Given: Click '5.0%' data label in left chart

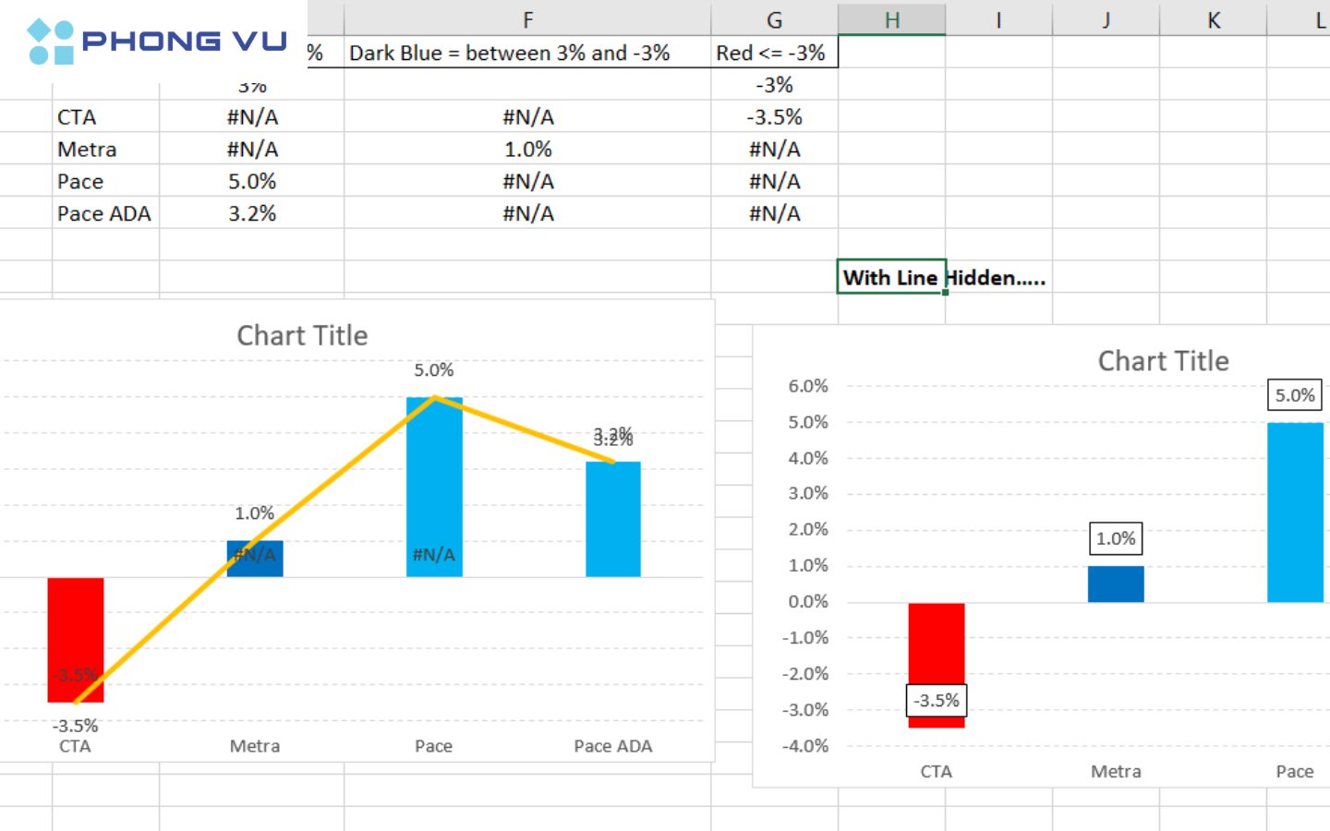Looking at the screenshot, I should click(x=433, y=370).
